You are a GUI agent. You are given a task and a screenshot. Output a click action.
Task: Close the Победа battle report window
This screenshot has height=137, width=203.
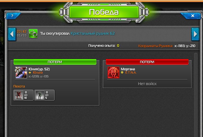click(x=193, y=16)
